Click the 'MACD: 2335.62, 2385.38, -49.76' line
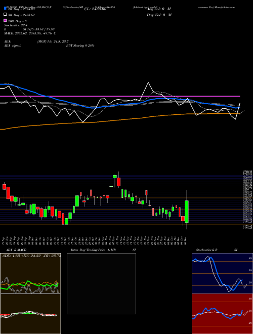The image size is (253, 334). point(28,33)
